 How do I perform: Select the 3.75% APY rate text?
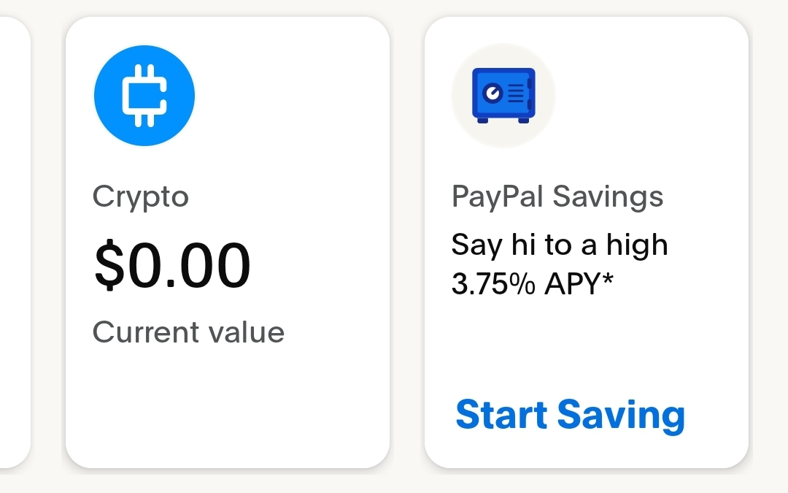click(532, 283)
